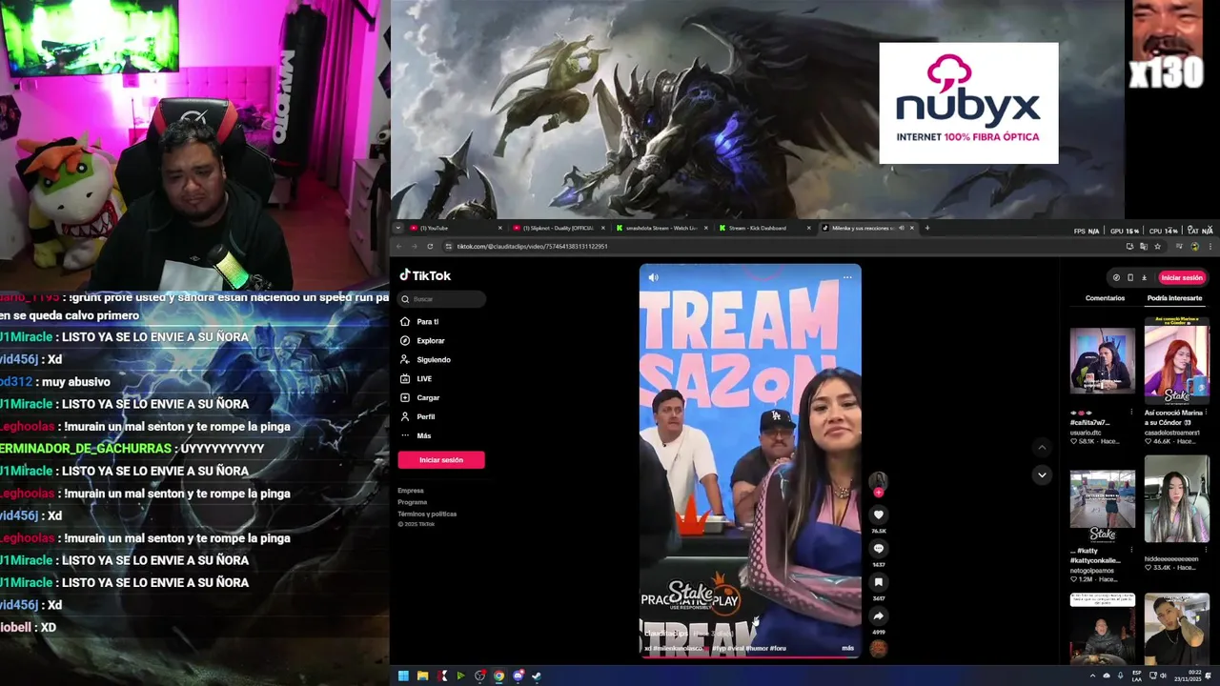Click the compass icon in TikTok header
Image resolution: width=1220 pixels, height=686 pixels.
pos(1116,277)
